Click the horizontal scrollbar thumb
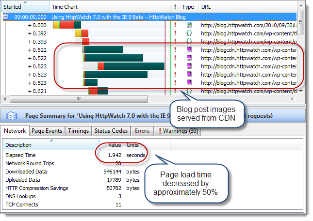The image size is (313, 221). (79, 99)
